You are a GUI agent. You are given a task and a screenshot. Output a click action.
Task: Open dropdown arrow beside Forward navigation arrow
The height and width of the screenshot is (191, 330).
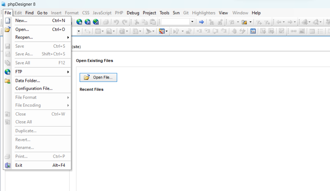point(295,22)
